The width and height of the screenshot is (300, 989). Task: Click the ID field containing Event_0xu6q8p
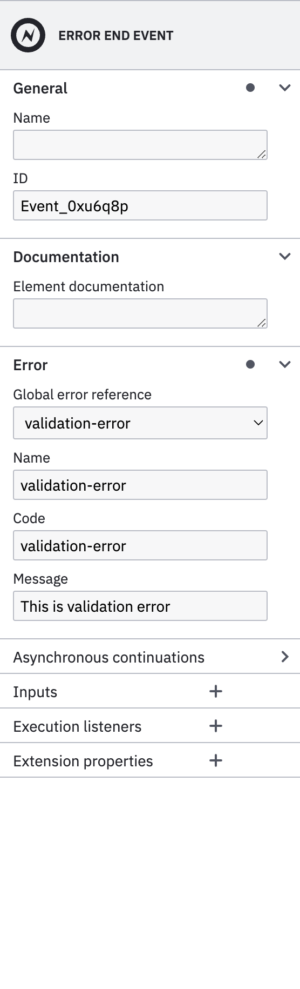pyautogui.click(x=140, y=205)
